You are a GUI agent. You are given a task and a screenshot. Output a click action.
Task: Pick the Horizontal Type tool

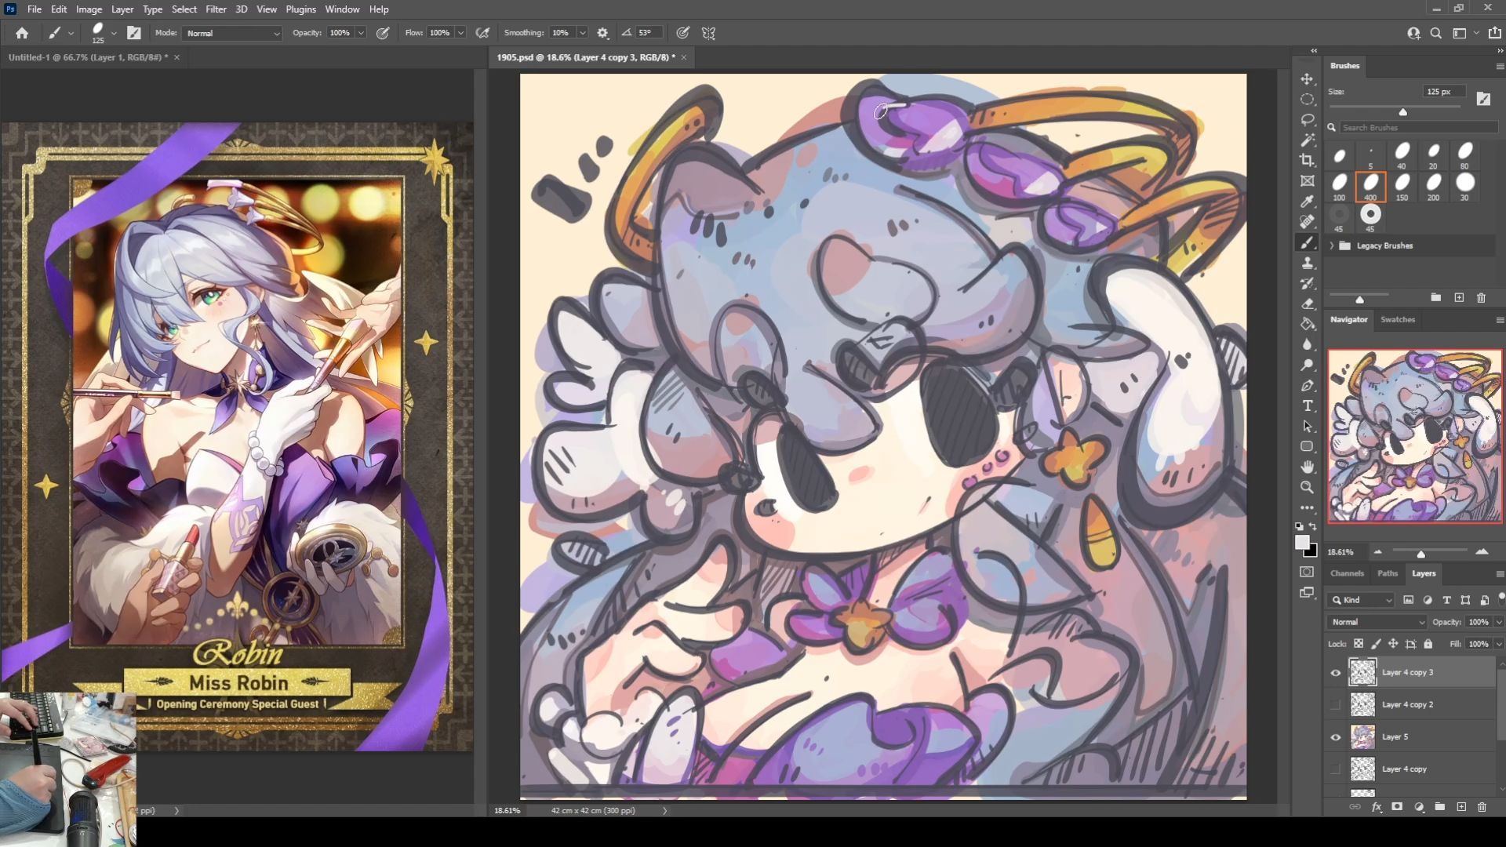(x=1307, y=405)
